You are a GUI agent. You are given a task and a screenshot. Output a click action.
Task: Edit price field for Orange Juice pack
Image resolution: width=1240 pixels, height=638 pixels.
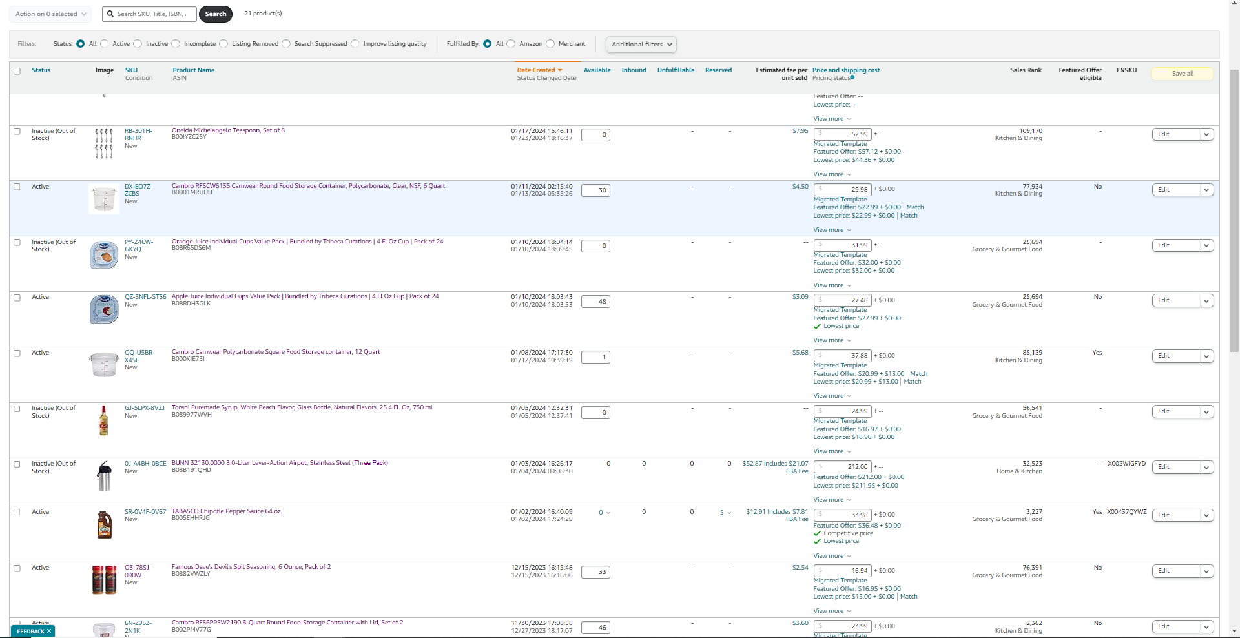pyautogui.click(x=843, y=245)
